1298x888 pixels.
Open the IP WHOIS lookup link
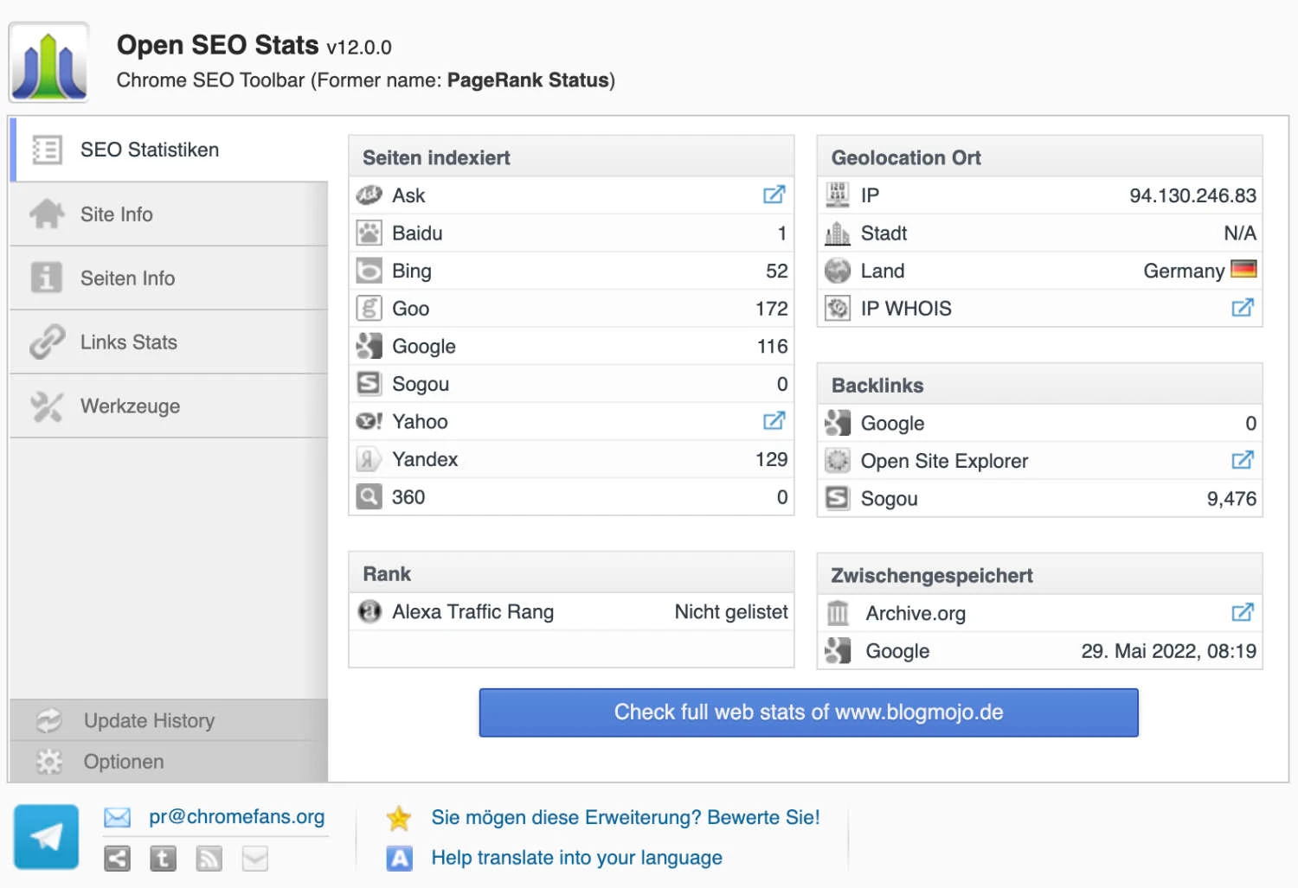pyautogui.click(x=1243, y=307)
